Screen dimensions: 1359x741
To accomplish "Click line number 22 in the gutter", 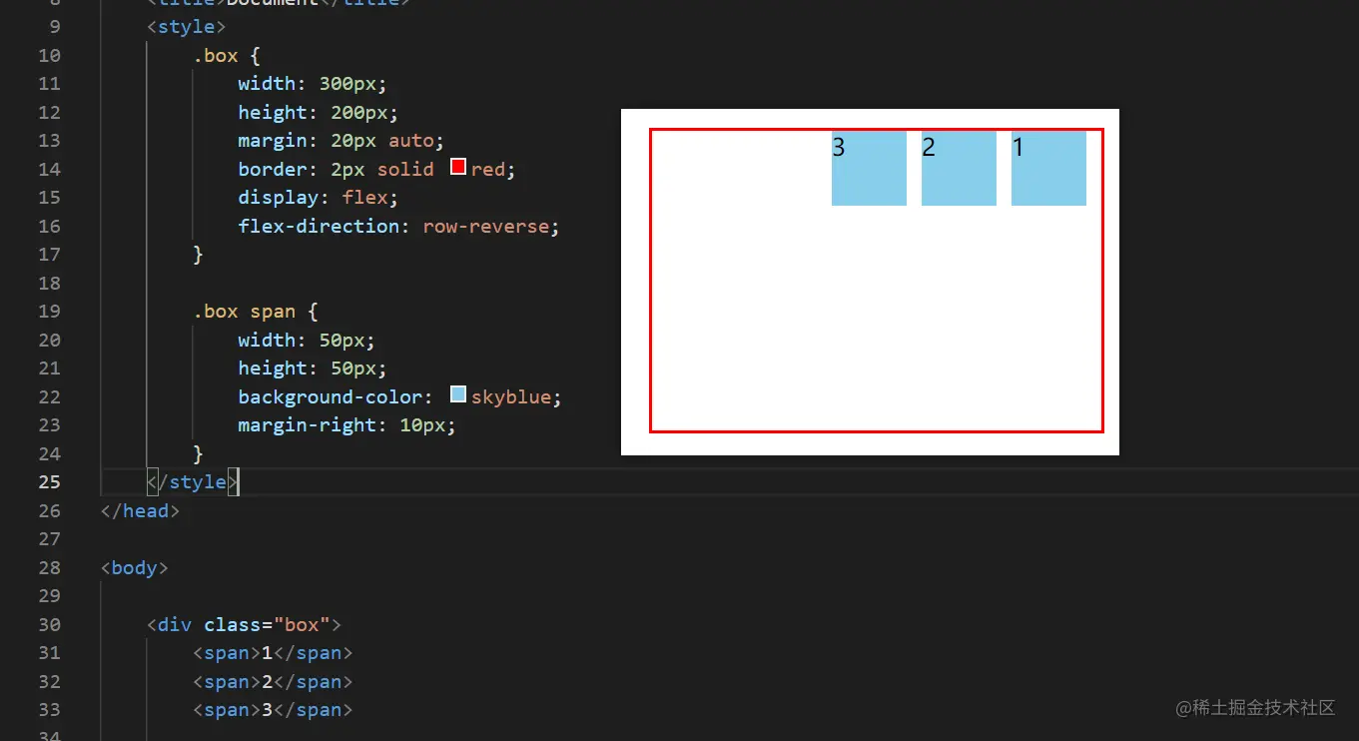I will pos(49,397).
